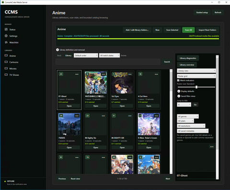
Task: Select the 3x3 Eyes poster thumbnail
Action: point(122,83)
